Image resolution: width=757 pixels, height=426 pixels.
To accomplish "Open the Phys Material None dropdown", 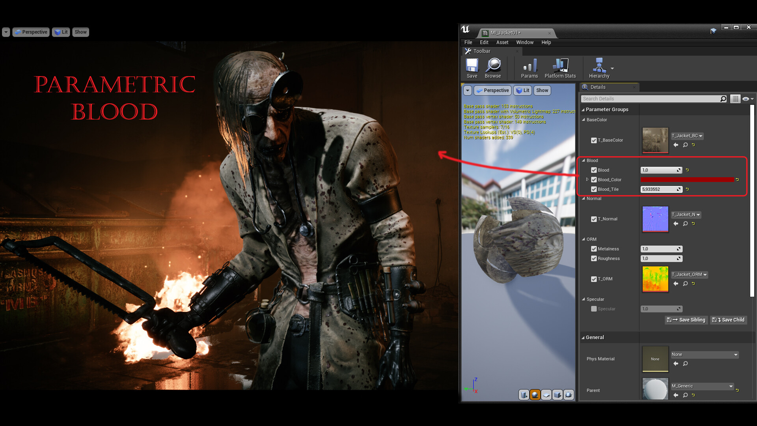I will (704, 355).
